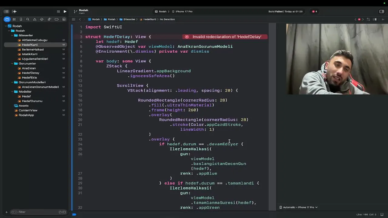Open the Debug navigator icon

point(49,19)
